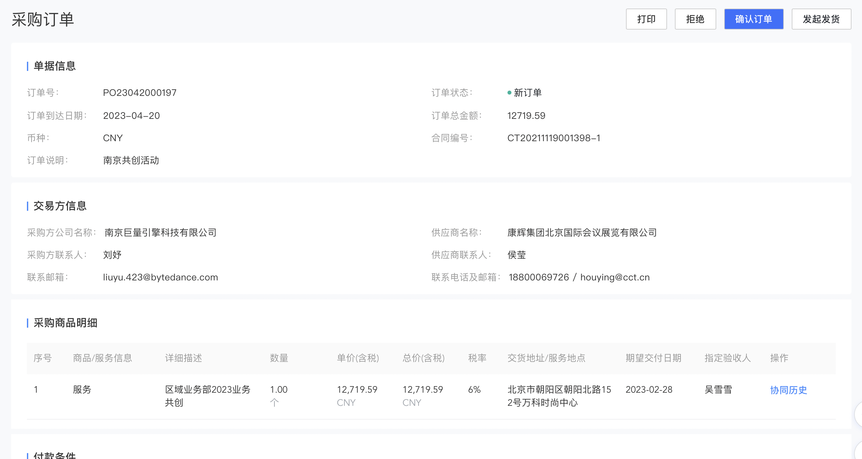Click the 商品/服务信息 column header
Screen dimensions: 862x459
[102, 358]
